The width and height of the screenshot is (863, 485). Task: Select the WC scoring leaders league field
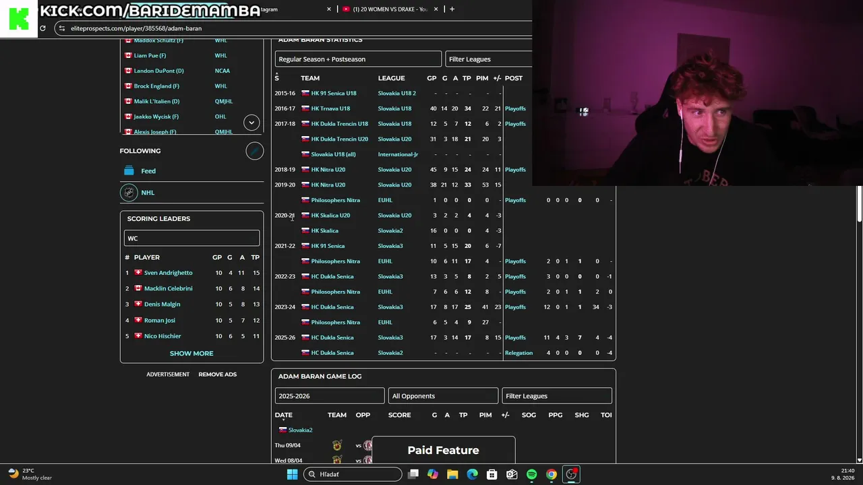tap(191, 238)
